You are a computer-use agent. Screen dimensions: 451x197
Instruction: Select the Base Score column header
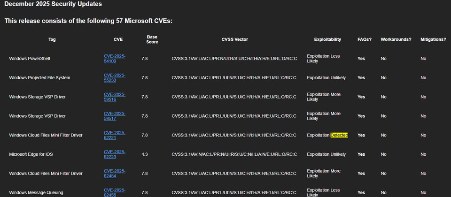click(152, 39)
